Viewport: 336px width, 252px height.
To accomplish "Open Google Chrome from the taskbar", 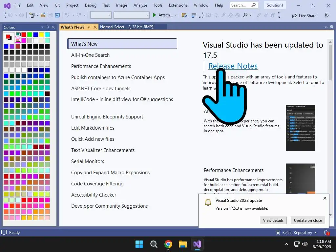I will 168,244.
